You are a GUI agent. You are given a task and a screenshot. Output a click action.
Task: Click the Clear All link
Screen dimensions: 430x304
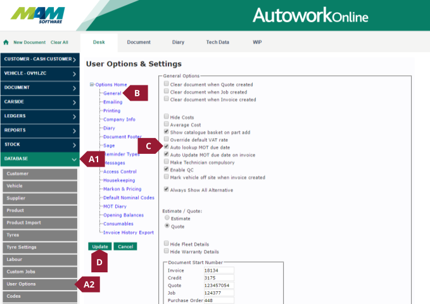pyautogui.click(x=60, y=42)
